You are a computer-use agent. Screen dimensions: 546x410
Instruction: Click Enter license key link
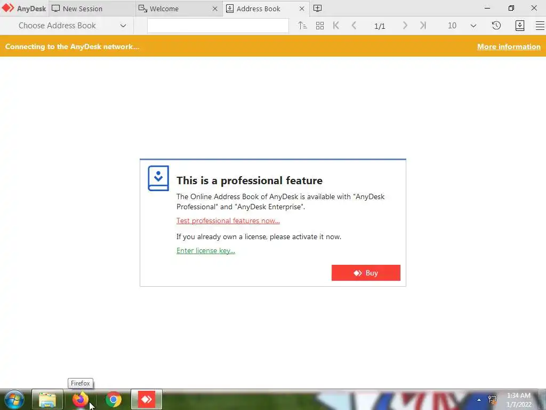pos(206,251)
